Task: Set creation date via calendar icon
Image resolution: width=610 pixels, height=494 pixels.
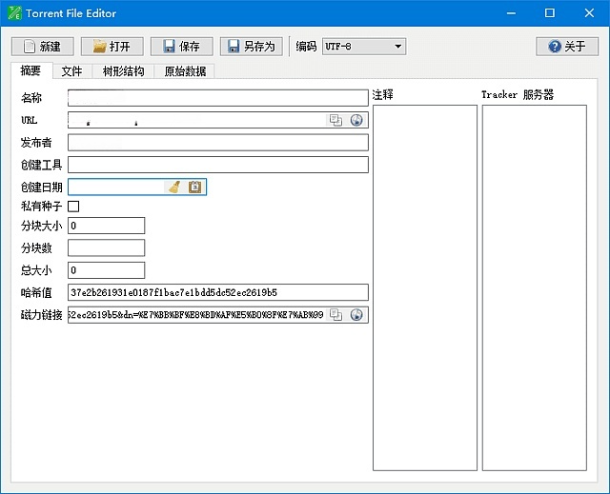Action: [194, 188]
